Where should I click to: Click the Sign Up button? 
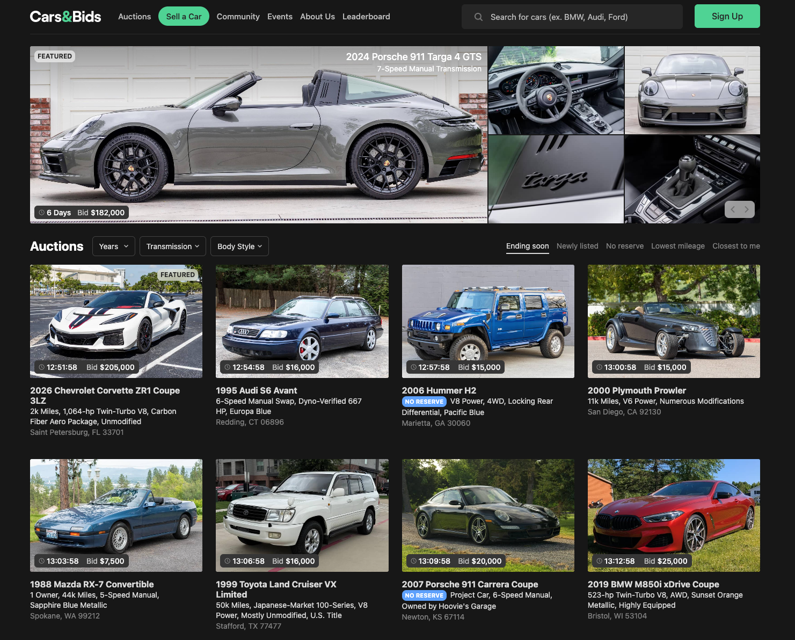[727, 16]
